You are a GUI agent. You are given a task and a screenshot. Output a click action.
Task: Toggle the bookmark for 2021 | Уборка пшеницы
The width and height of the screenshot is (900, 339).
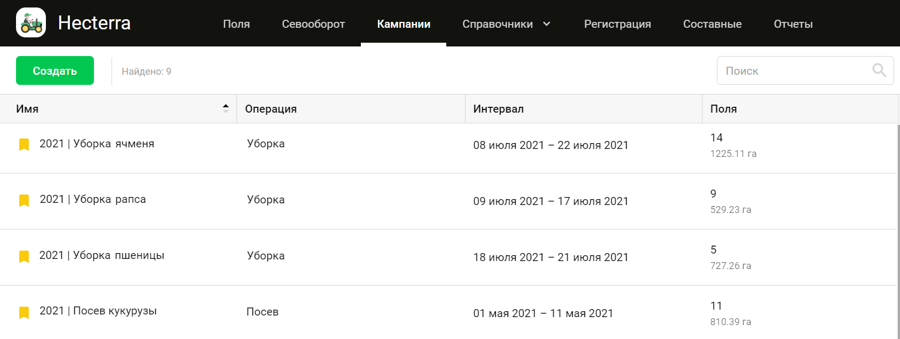pos(23,256)
